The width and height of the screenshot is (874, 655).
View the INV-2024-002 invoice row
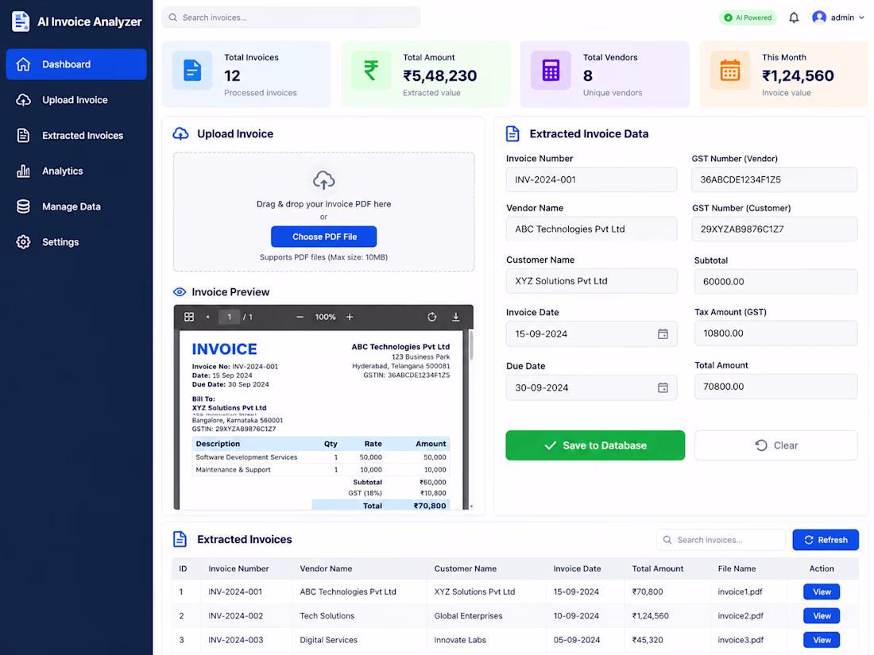822,616
